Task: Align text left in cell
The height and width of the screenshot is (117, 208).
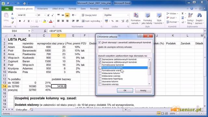Action: coord(58,21)
